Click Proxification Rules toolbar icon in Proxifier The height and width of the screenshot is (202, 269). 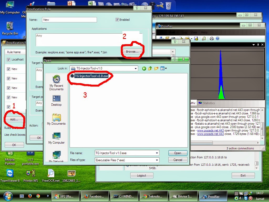167,38
